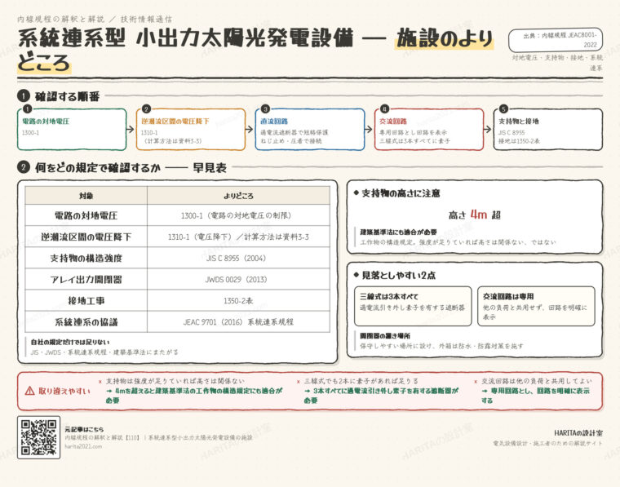
Task: Click 接地は1350-2表 in the 支持物と接地 card
Action: pyautogui.click(x=519, y=141)
